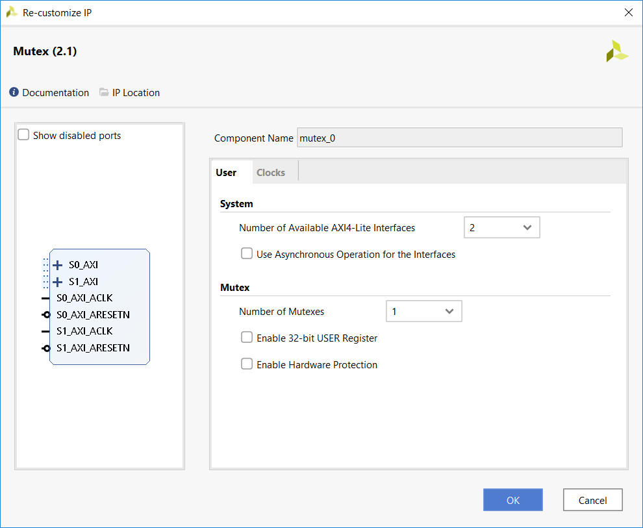Open Number of AXI4-Lite Interfaces dropdown
643x528 pixels.
502,228
